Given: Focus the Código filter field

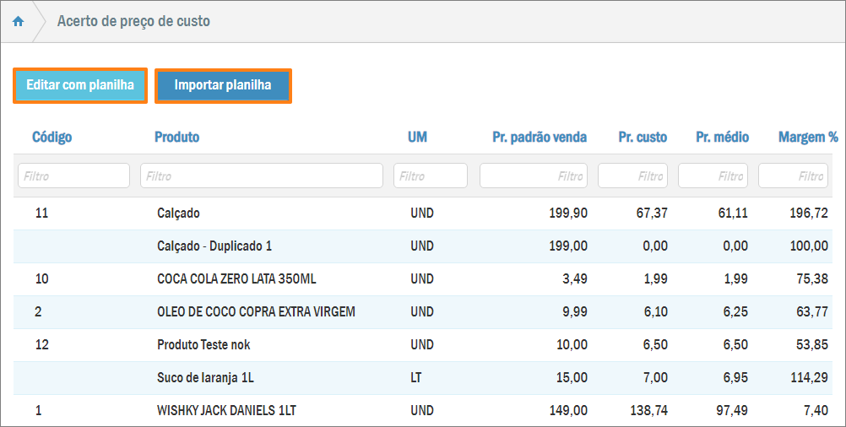Looking at the screenshot, I should click(x=73, y=176).
